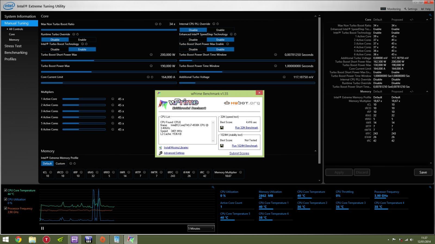Image resolution: width=435 pixels, height=244 pixels.
Task: Collapse the Memory section in the tuning pane
Action: [315, 151]
